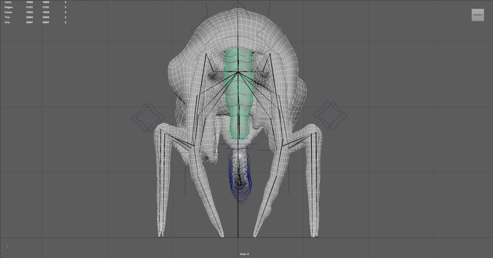Select the tip of the far-right leg
The height and width of the screenshot is (258, 493).
point(315,235)
